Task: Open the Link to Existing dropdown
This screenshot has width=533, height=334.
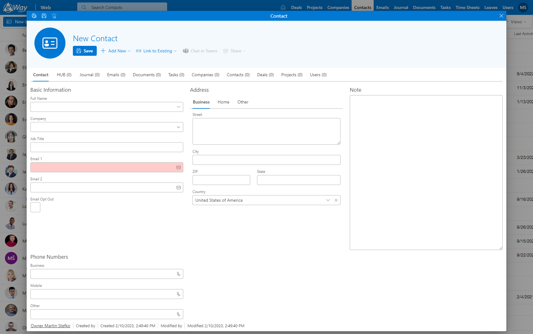Action: pos(156,51)
